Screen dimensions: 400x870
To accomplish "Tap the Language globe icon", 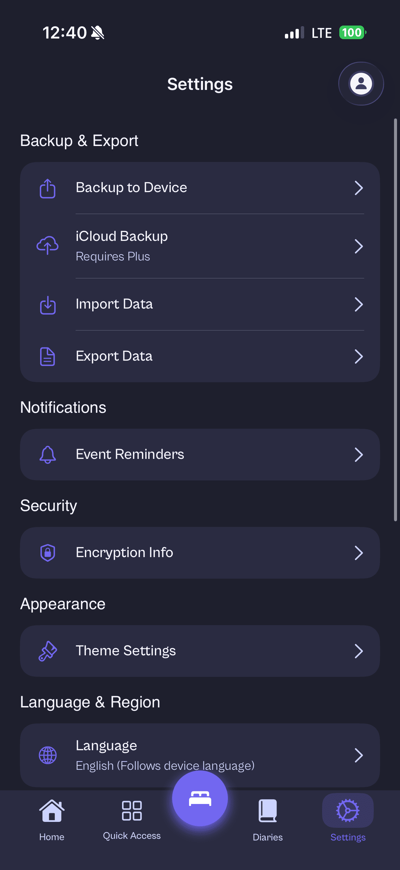I will (x=47, y=755).
